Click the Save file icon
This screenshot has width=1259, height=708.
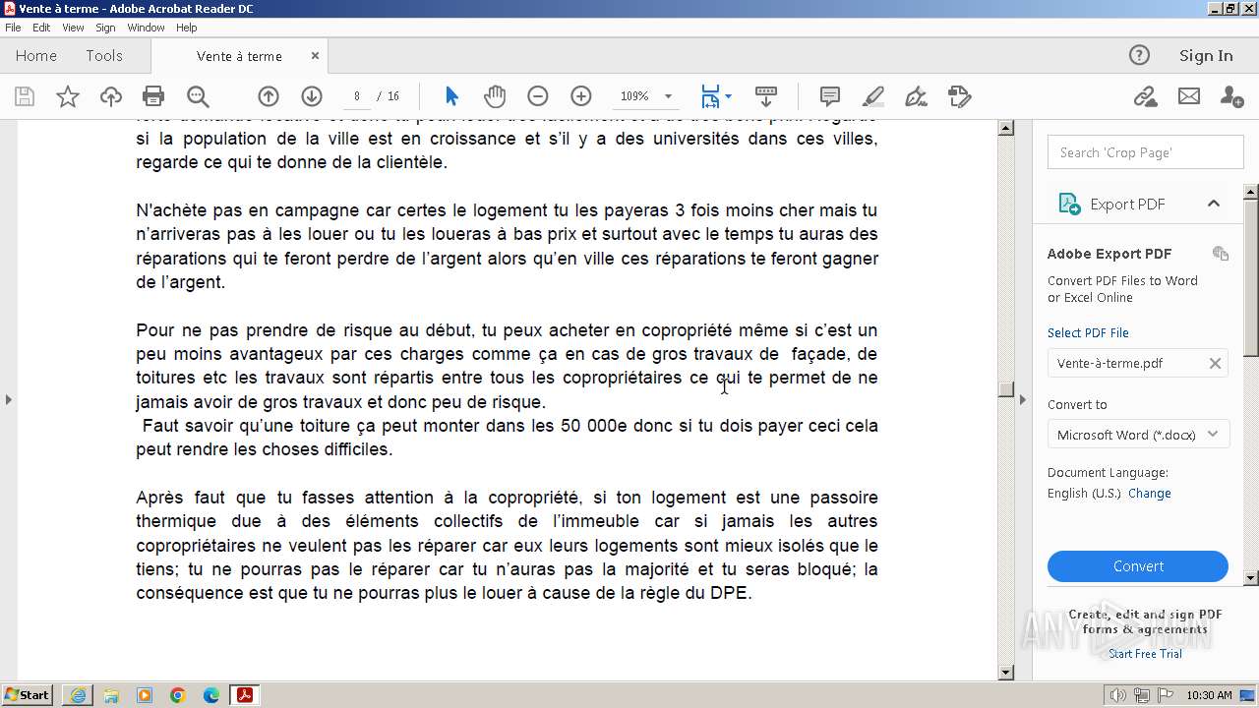pyautogui.click(x=25, y=96)
